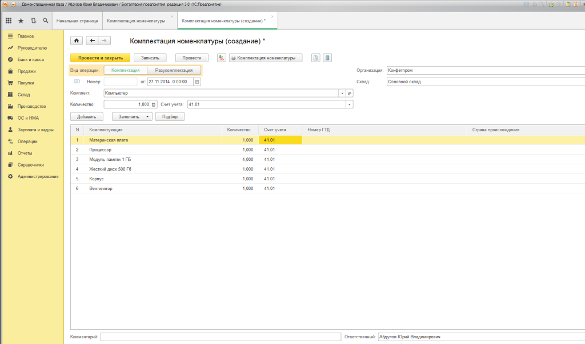Print Комплектация номенклатуры form

click(x=266, y=58)
